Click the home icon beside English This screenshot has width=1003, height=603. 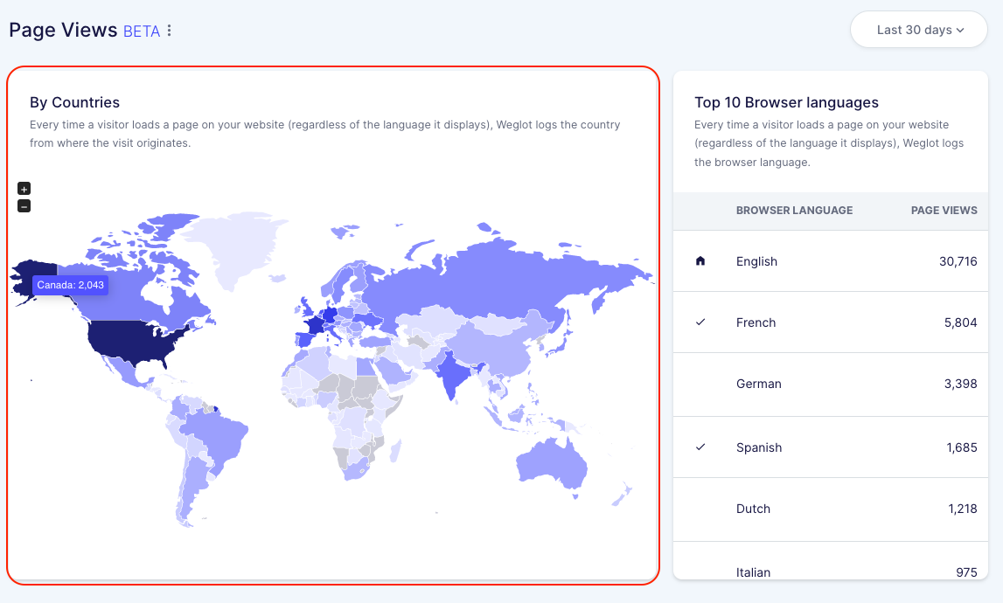click(702, 260)
